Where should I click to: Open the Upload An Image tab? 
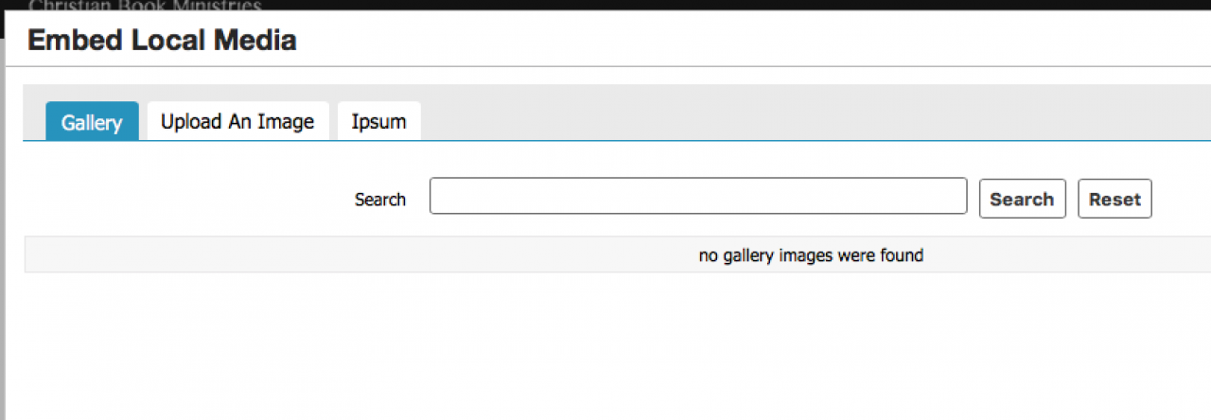(x=237, y=121)
